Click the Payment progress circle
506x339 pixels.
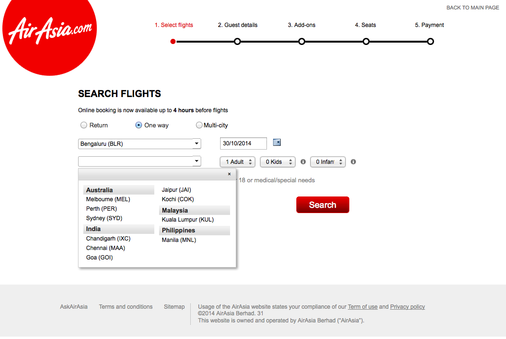(430, 41)
